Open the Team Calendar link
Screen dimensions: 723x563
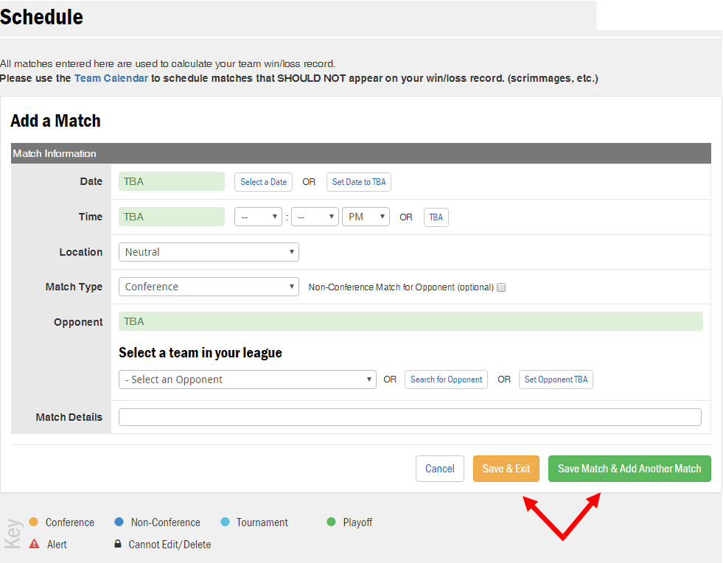point(111,78)
